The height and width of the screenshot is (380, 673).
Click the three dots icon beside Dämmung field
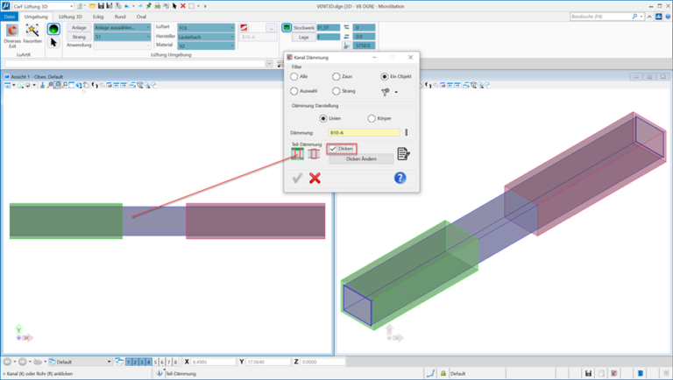pyautogui.click(x=406, y=132)
